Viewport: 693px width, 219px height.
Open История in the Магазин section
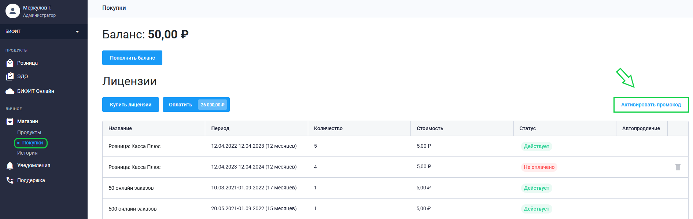click(x=27, y=153)
